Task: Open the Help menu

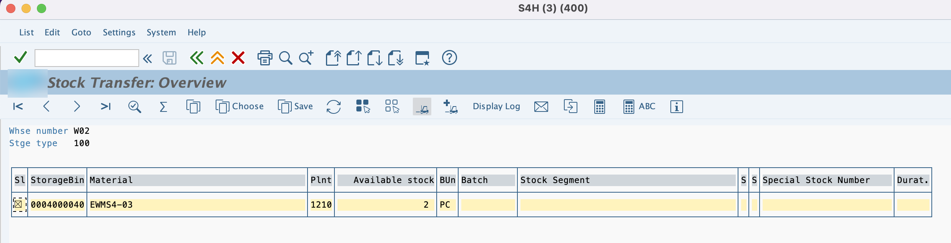Action: [197, 32]
